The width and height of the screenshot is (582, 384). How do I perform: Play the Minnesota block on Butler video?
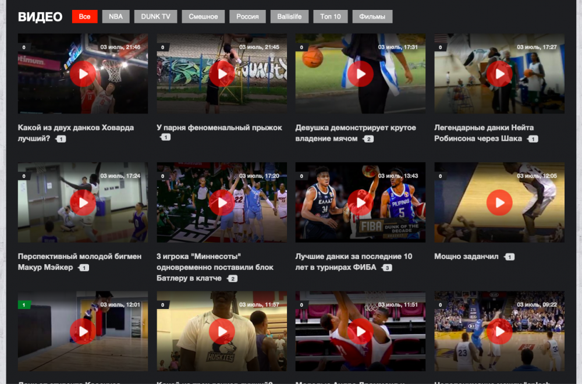[222, 202]
